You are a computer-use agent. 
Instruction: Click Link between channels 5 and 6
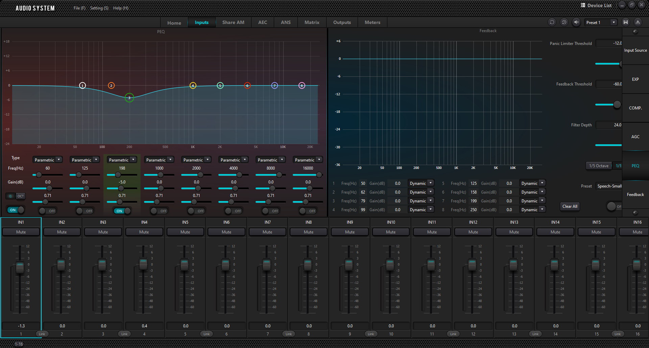click(207, 334)
